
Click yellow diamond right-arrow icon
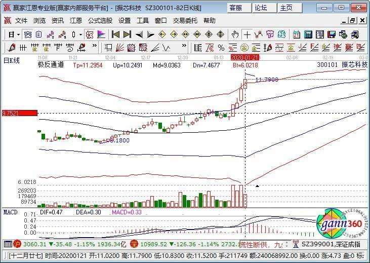(x=174, y=35)
